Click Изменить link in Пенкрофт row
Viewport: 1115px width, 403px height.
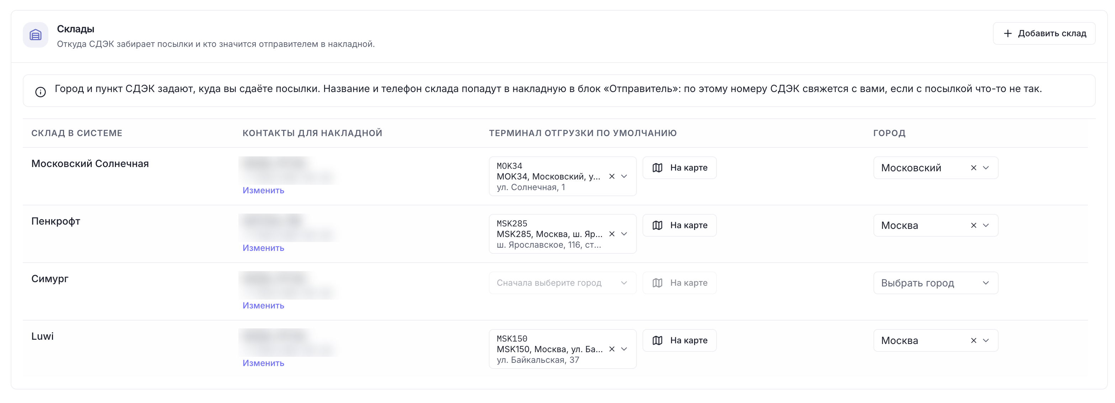tap(263, 248)
